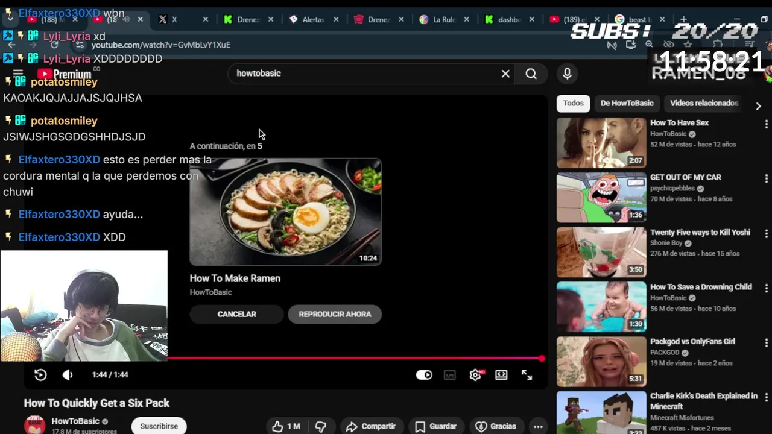Mute the video volume icon
The height and width of the screenshot is (434, 772).
coord(68,375)
